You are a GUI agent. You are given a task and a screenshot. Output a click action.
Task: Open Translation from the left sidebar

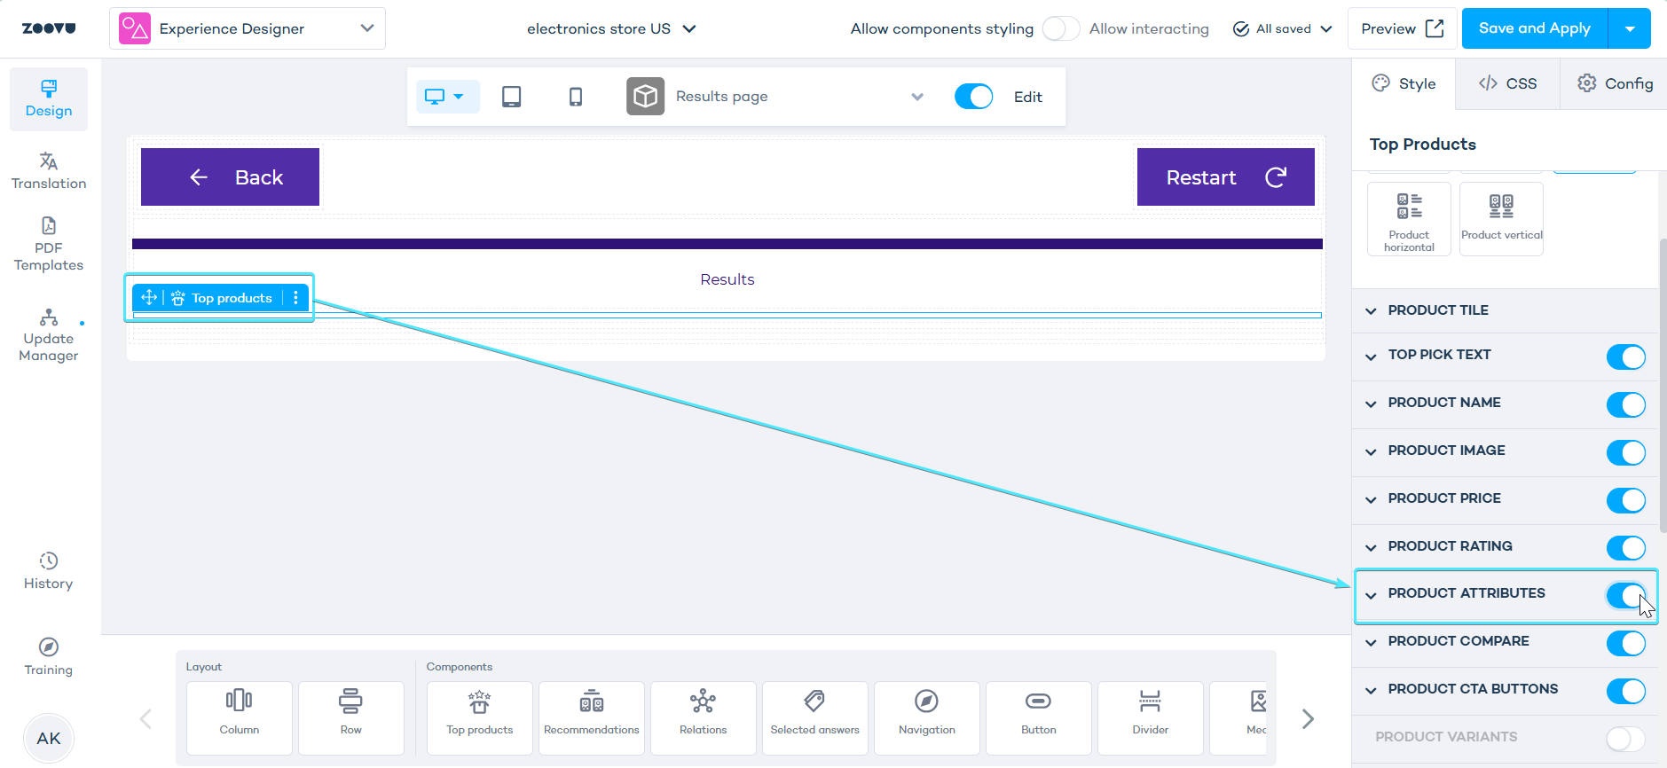point(49,170)
